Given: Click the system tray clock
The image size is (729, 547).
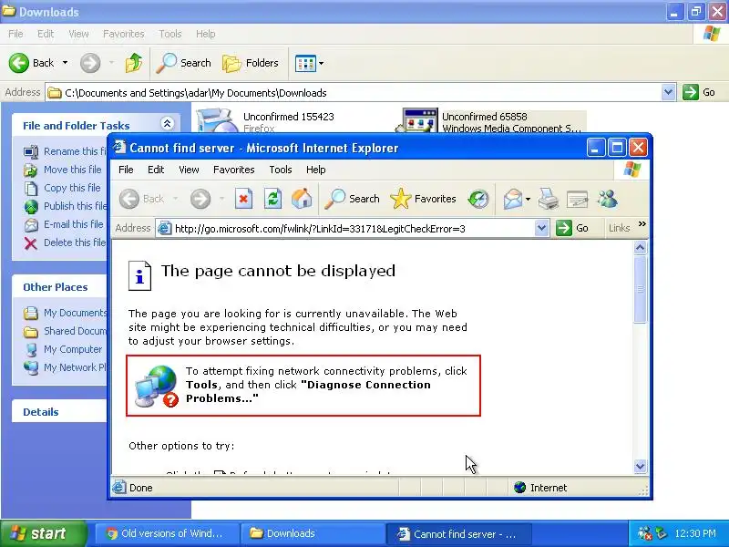Looking at the screenshot, I should (695, 533).
